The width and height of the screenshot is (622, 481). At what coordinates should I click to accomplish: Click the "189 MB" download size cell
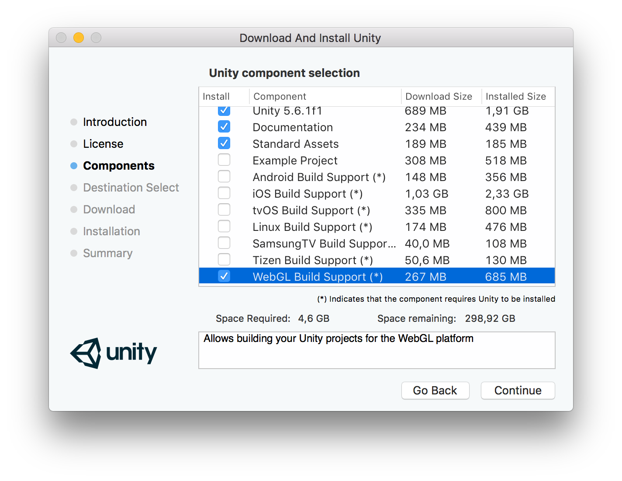[x=425, y=144]
